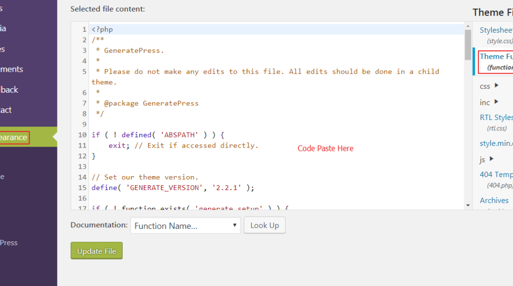
Task: Open the RTL Stylesheet file
Action: [x=496, y=117]
